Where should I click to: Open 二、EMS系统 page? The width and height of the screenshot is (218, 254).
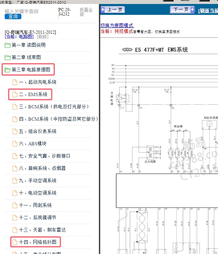point(33,94)
